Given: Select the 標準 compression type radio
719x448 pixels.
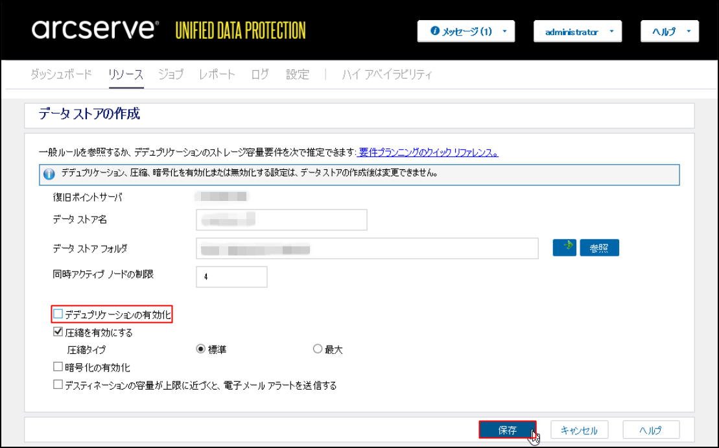Looking at the screenshot, I should [201, 349].
